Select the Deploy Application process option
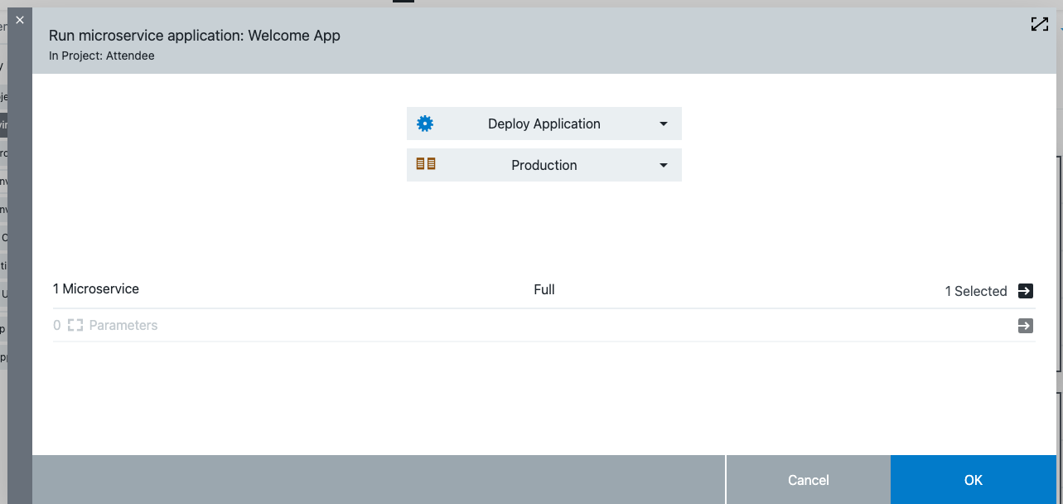 pyautogui.click(x=544, y=123)
